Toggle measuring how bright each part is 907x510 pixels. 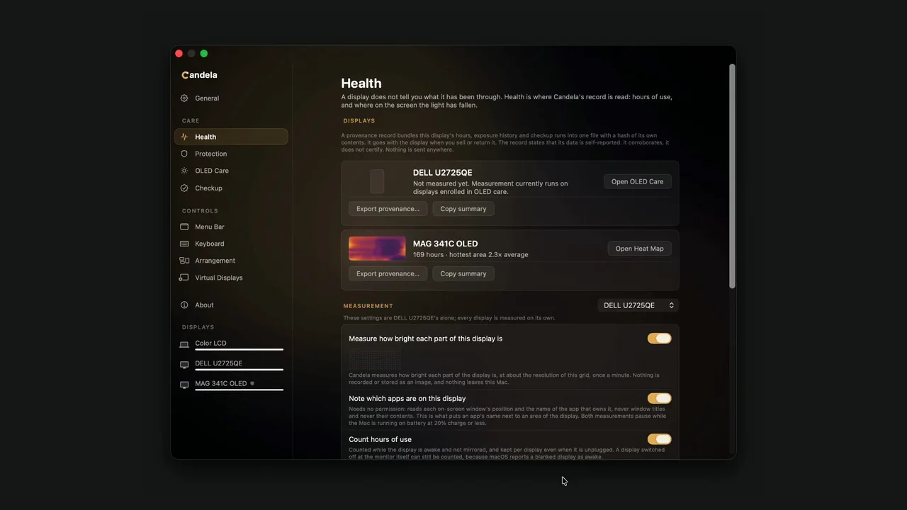point(659,339)
